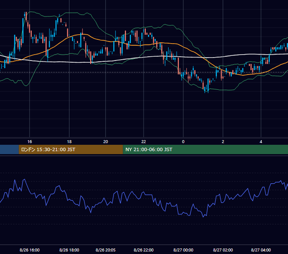Click the 4 hour axis label
Viewport: 288px width, 254px height.
(261, 142)
